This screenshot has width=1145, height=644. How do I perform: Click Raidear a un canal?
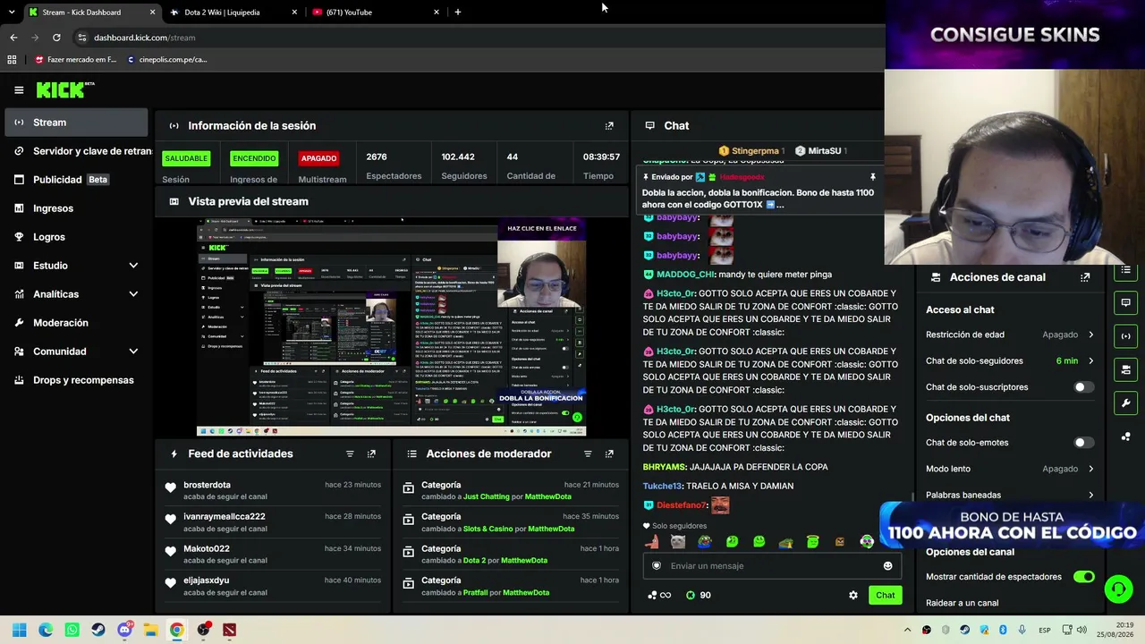962,603
